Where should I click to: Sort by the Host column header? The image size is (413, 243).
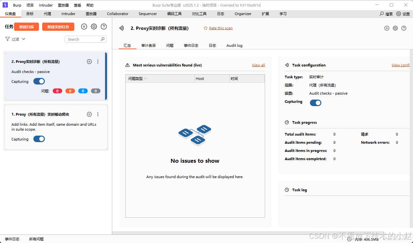click(212, 79)
